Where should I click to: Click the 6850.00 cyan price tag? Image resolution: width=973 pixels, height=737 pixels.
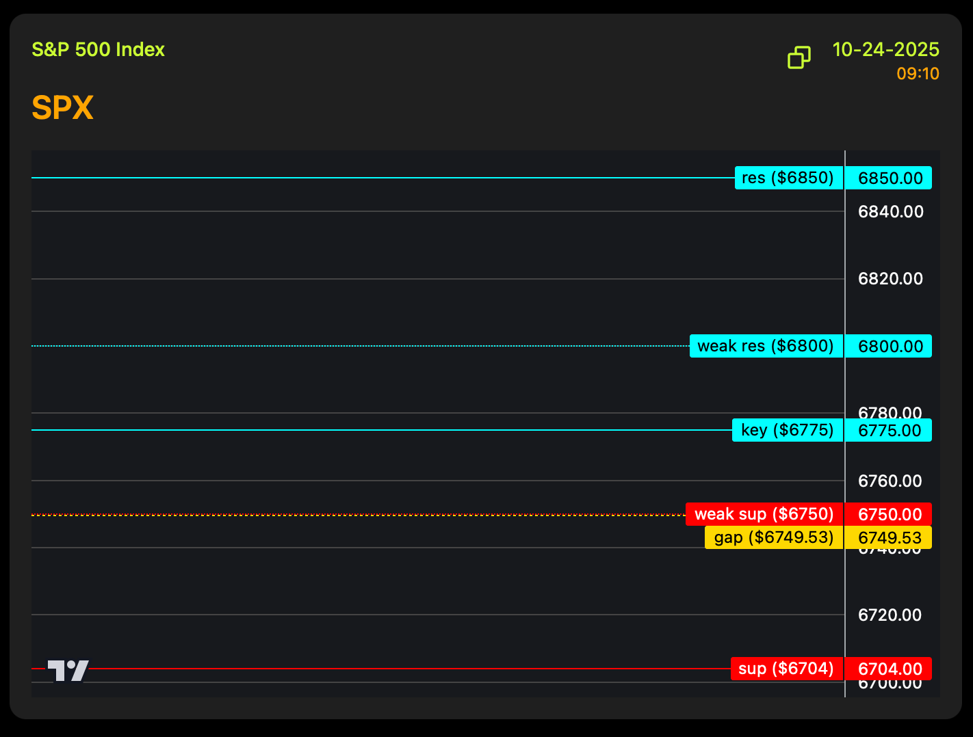890,178
